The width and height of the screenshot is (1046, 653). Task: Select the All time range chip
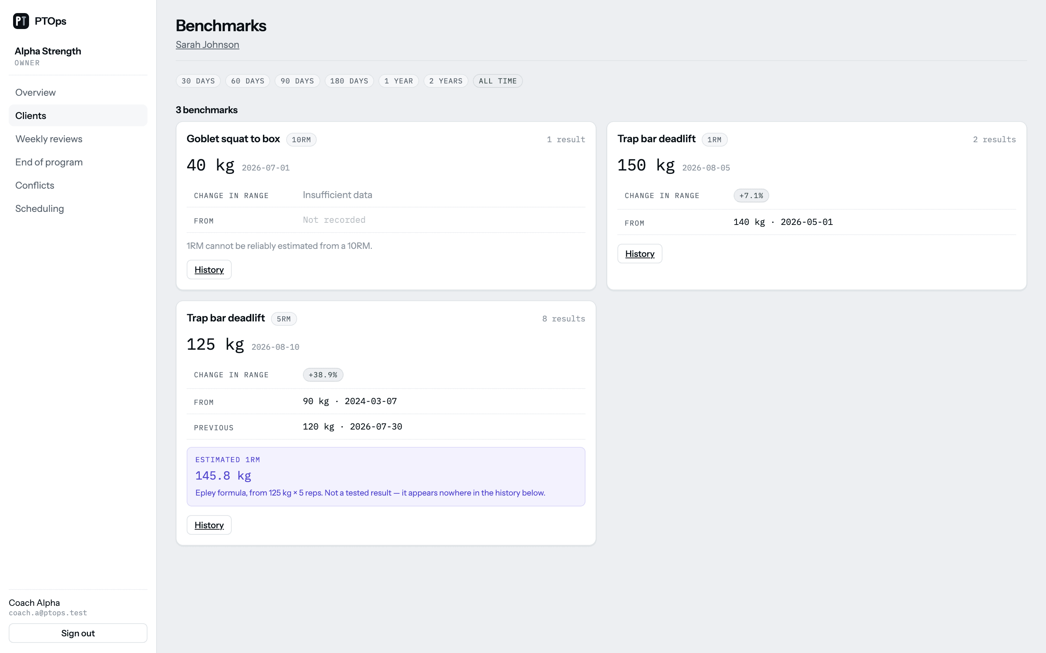point(498,81)
